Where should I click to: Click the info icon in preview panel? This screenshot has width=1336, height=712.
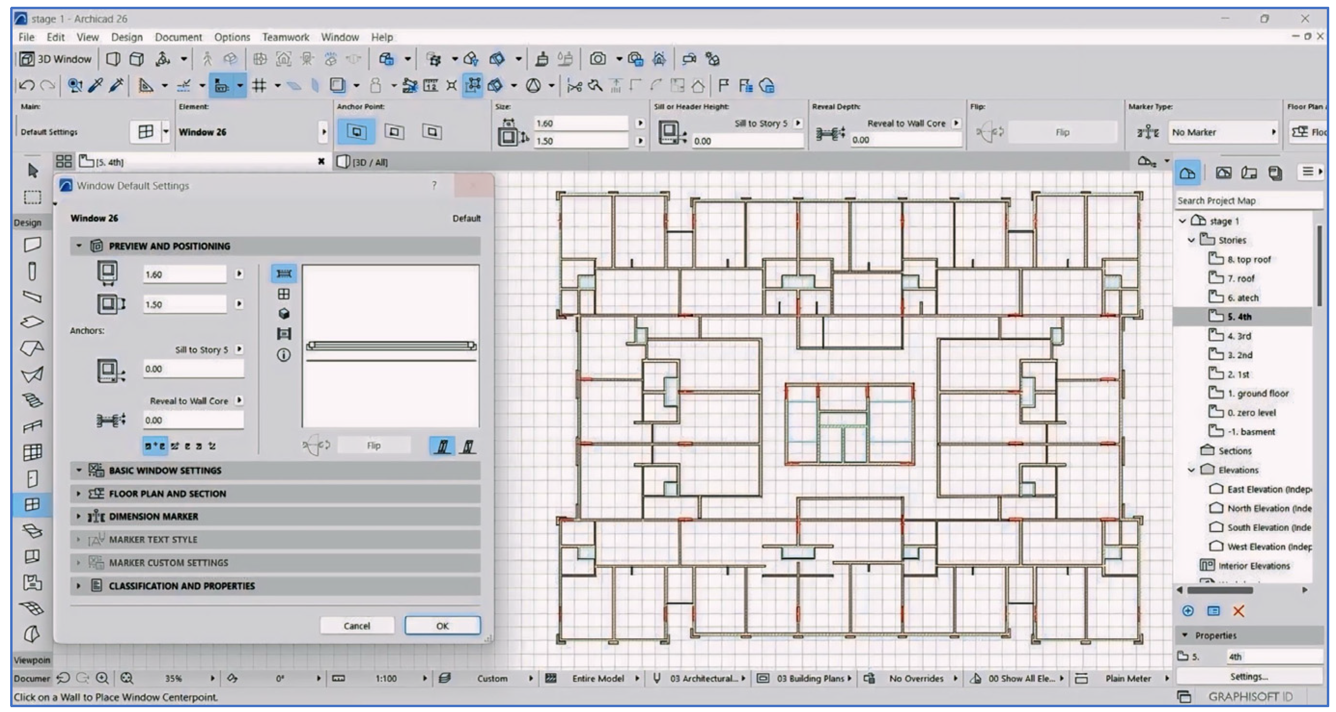[x=284, y=355]
